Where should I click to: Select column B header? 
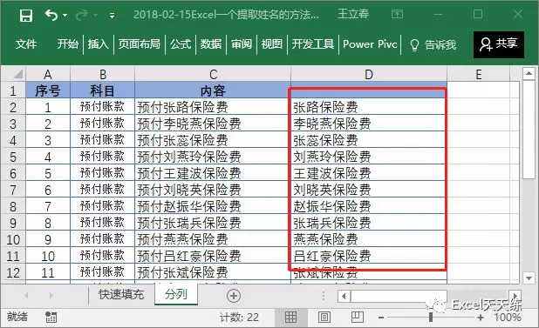pyautogui.click(x=102, y=74)
